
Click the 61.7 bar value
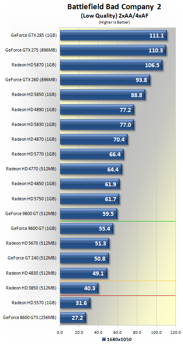(110, 199)
